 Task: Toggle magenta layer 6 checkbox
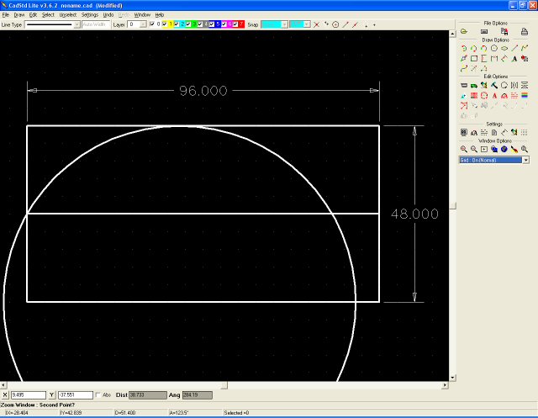pyautogui.click(x=224, y=24)
